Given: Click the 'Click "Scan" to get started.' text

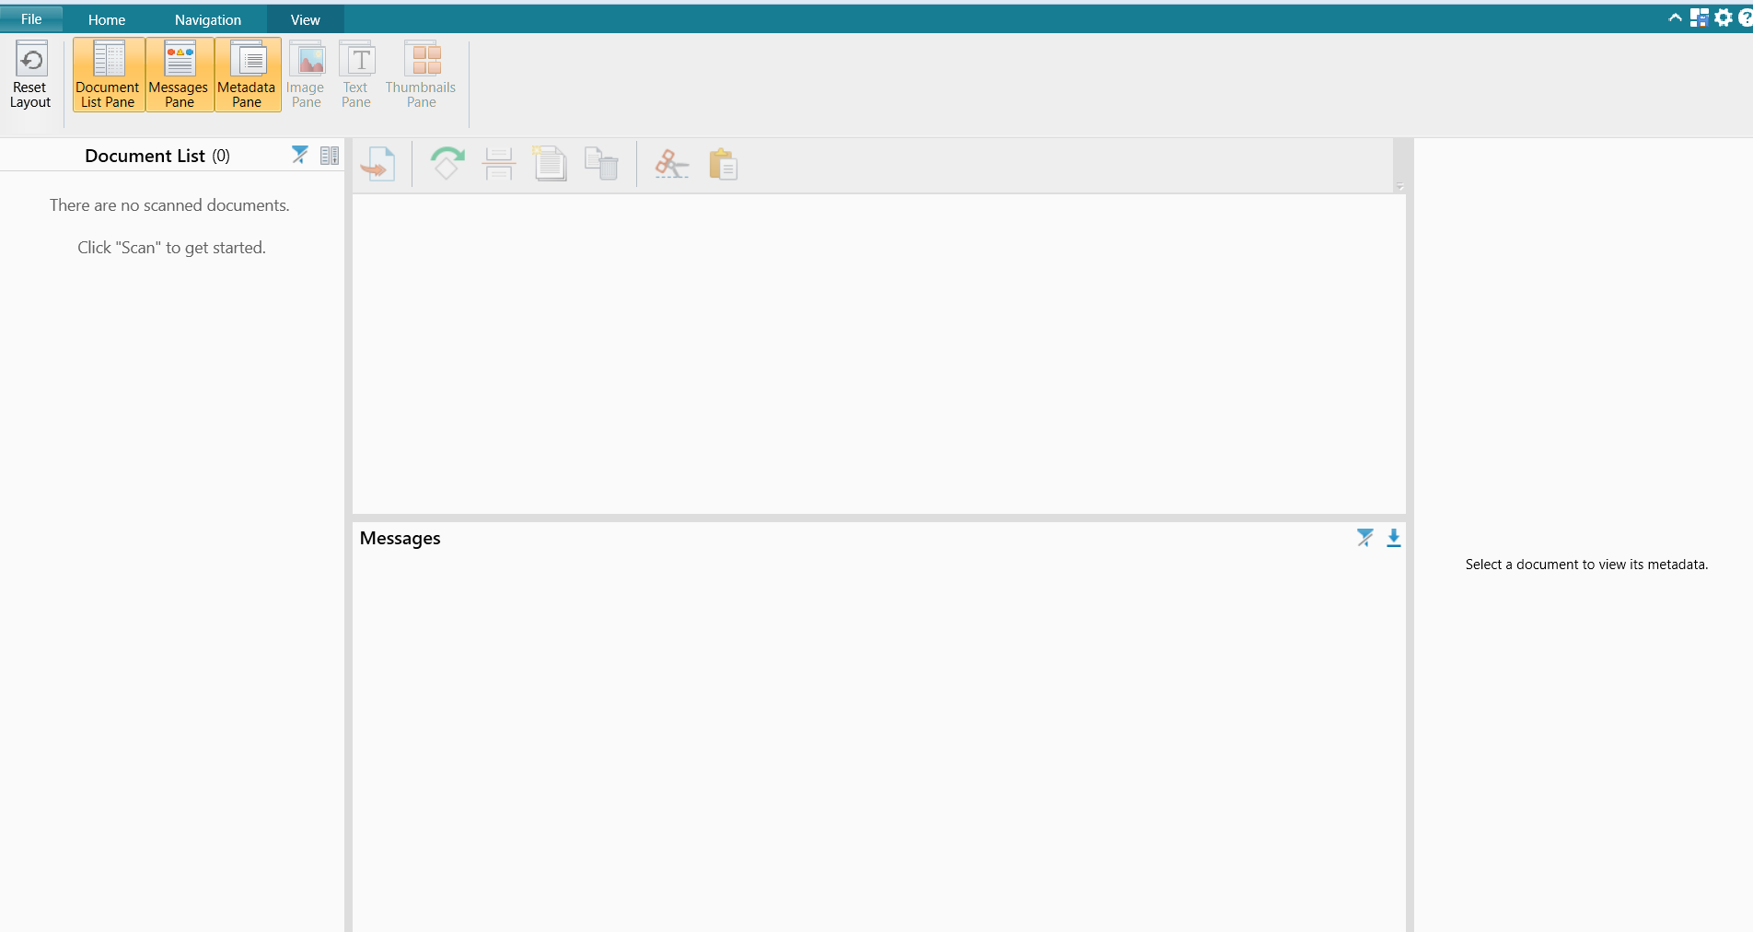Looking at the screenshot, I should coord(171,248).
